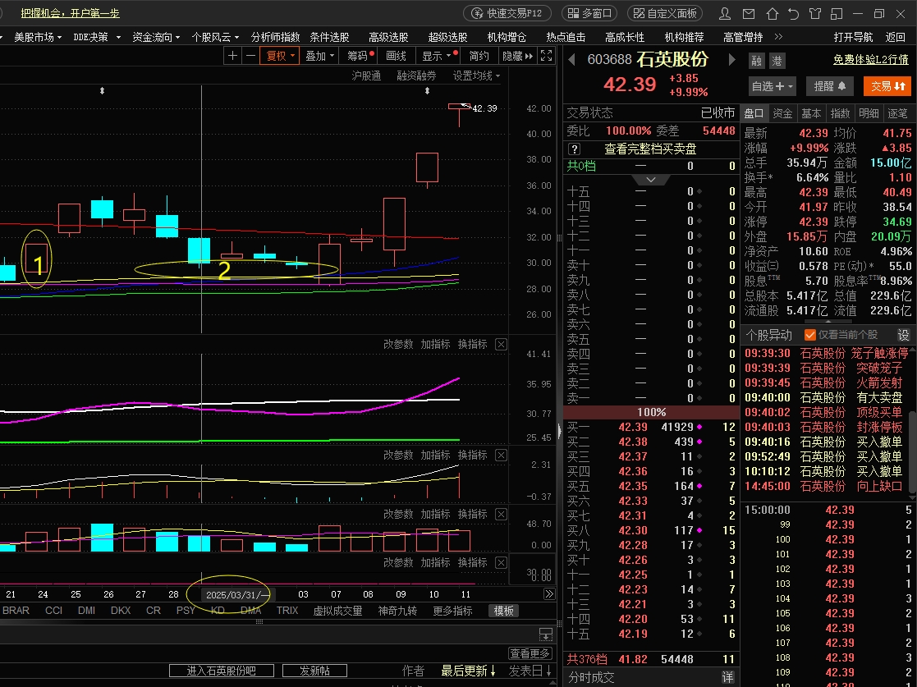Viewport: 917px width, 687px height.
Task: Open 高级选股 menu item
Action: click(x=388, y=37)
